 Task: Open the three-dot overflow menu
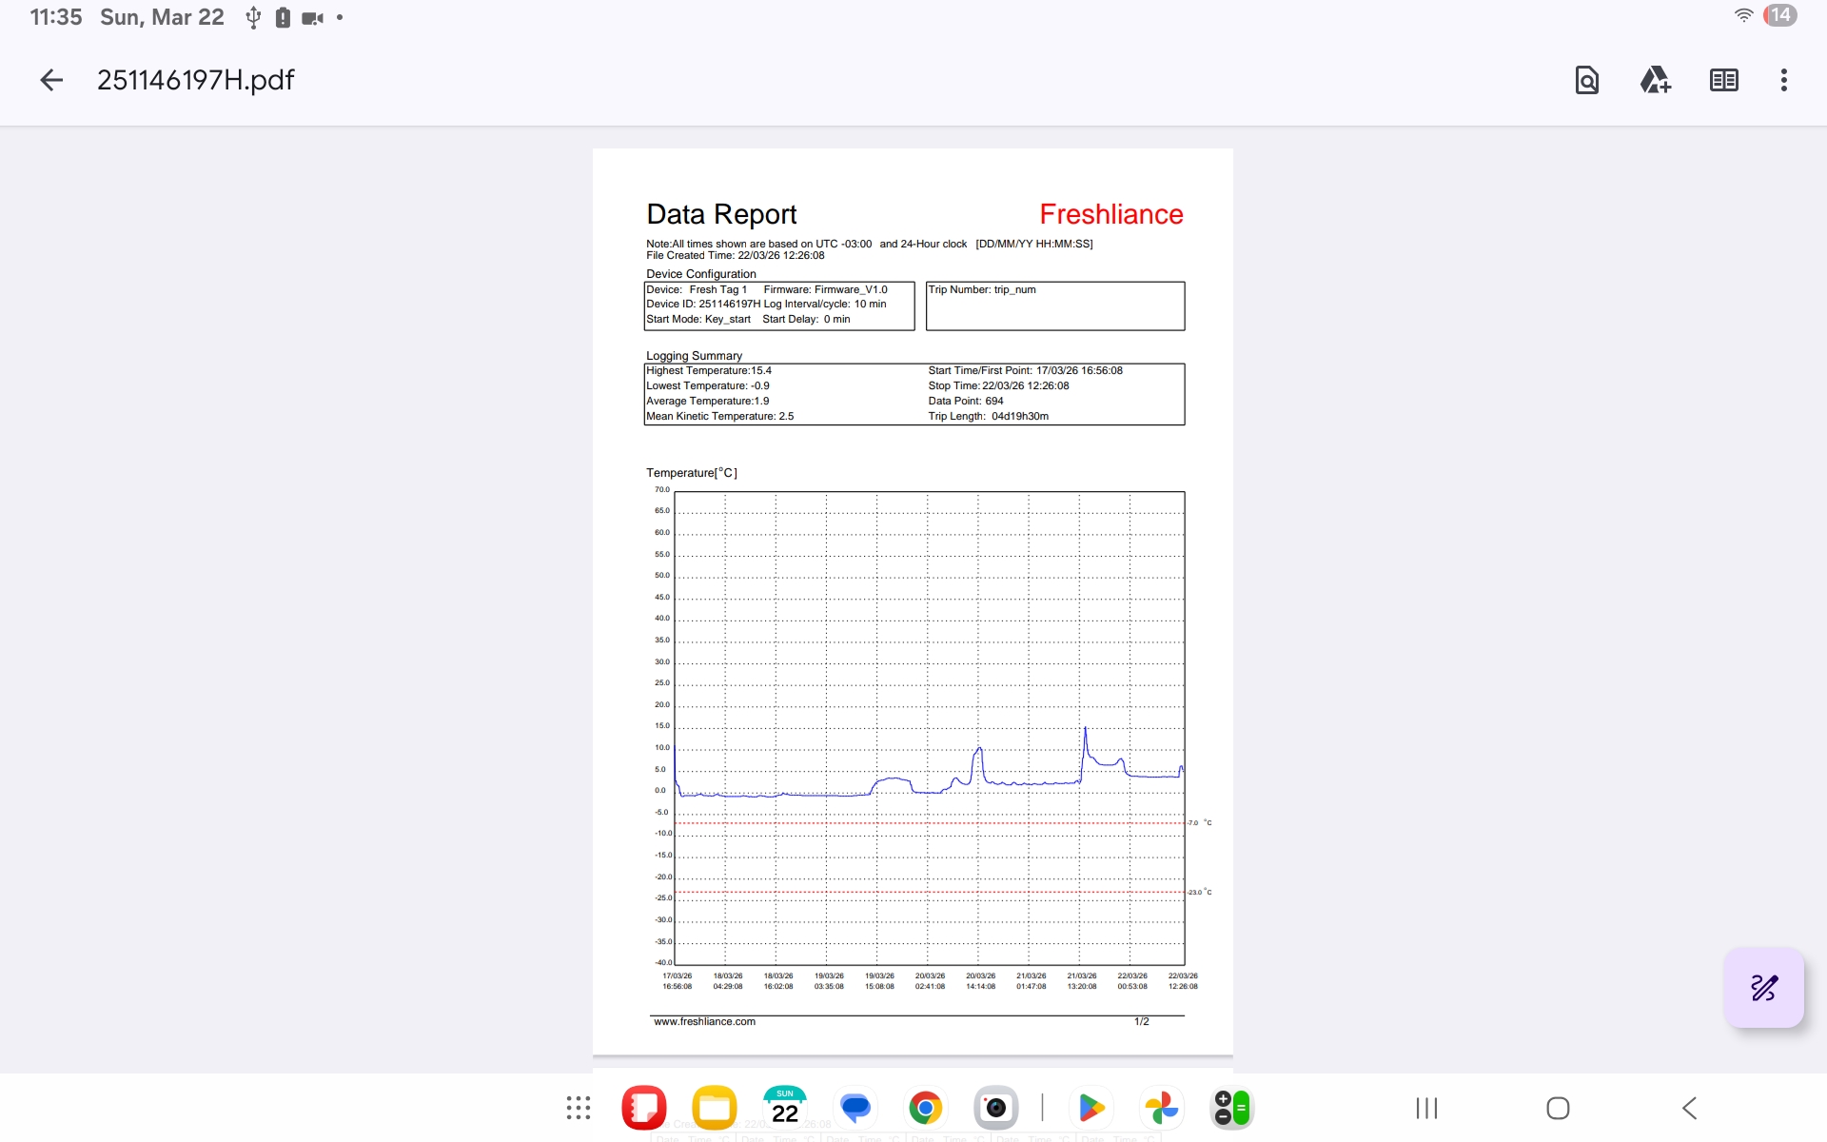click(x=1783, y=80)
